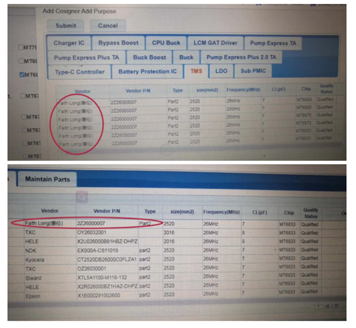Screen dimensions: 356x328
Task: Select MT6893 chip cell in upper table
Action: (304, 100)
